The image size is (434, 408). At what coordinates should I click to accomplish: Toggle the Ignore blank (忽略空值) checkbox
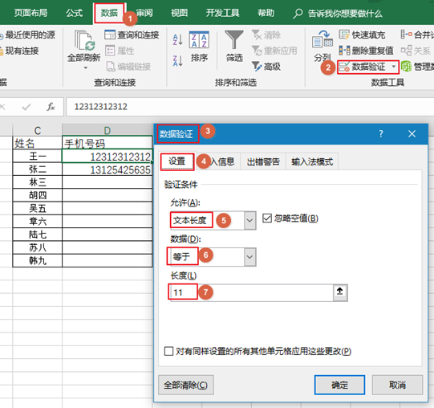pyautogui.click(x=267, y=218)
